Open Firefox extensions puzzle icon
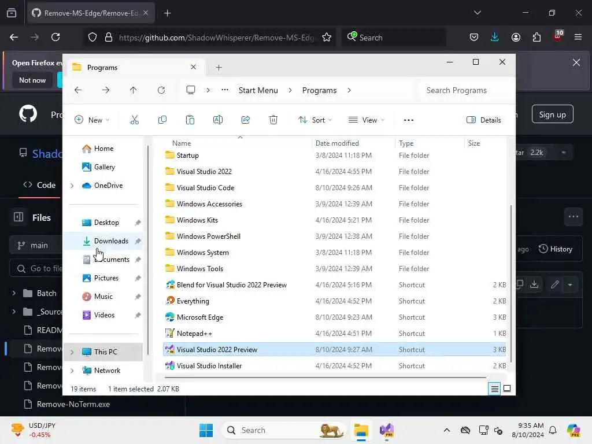This screenshot has height=444, width=592. click(x=536, y=37)
